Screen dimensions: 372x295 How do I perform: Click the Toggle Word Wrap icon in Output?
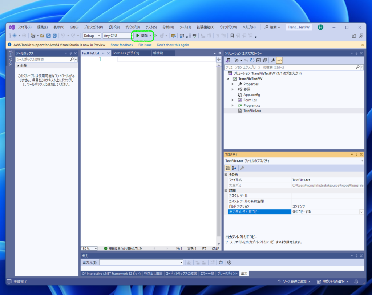(221, 262)
